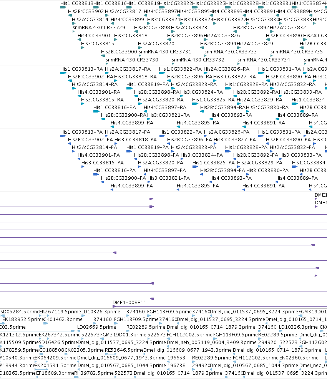Image resolution: width=327 pixels, height=379 pixels.
Task: Select protein His4:CG33889-PA
Action: pyautogui.click(x=297, y=178)
